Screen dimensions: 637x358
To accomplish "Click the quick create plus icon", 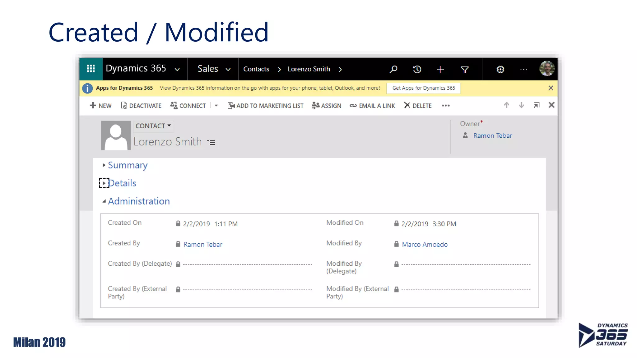I will (440, 69).
